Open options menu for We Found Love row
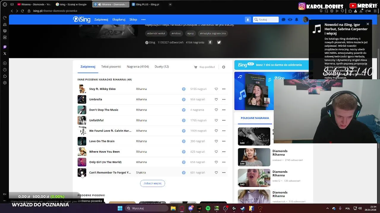Screen dimensions: 380x213 pos(224,131)
